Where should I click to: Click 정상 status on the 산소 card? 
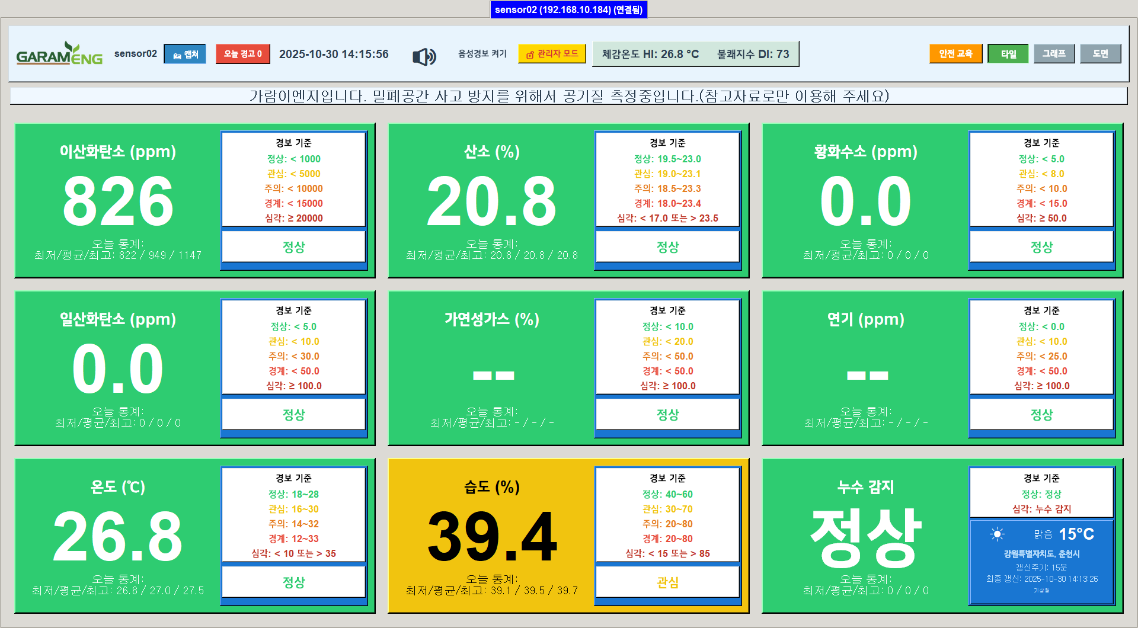667,247
